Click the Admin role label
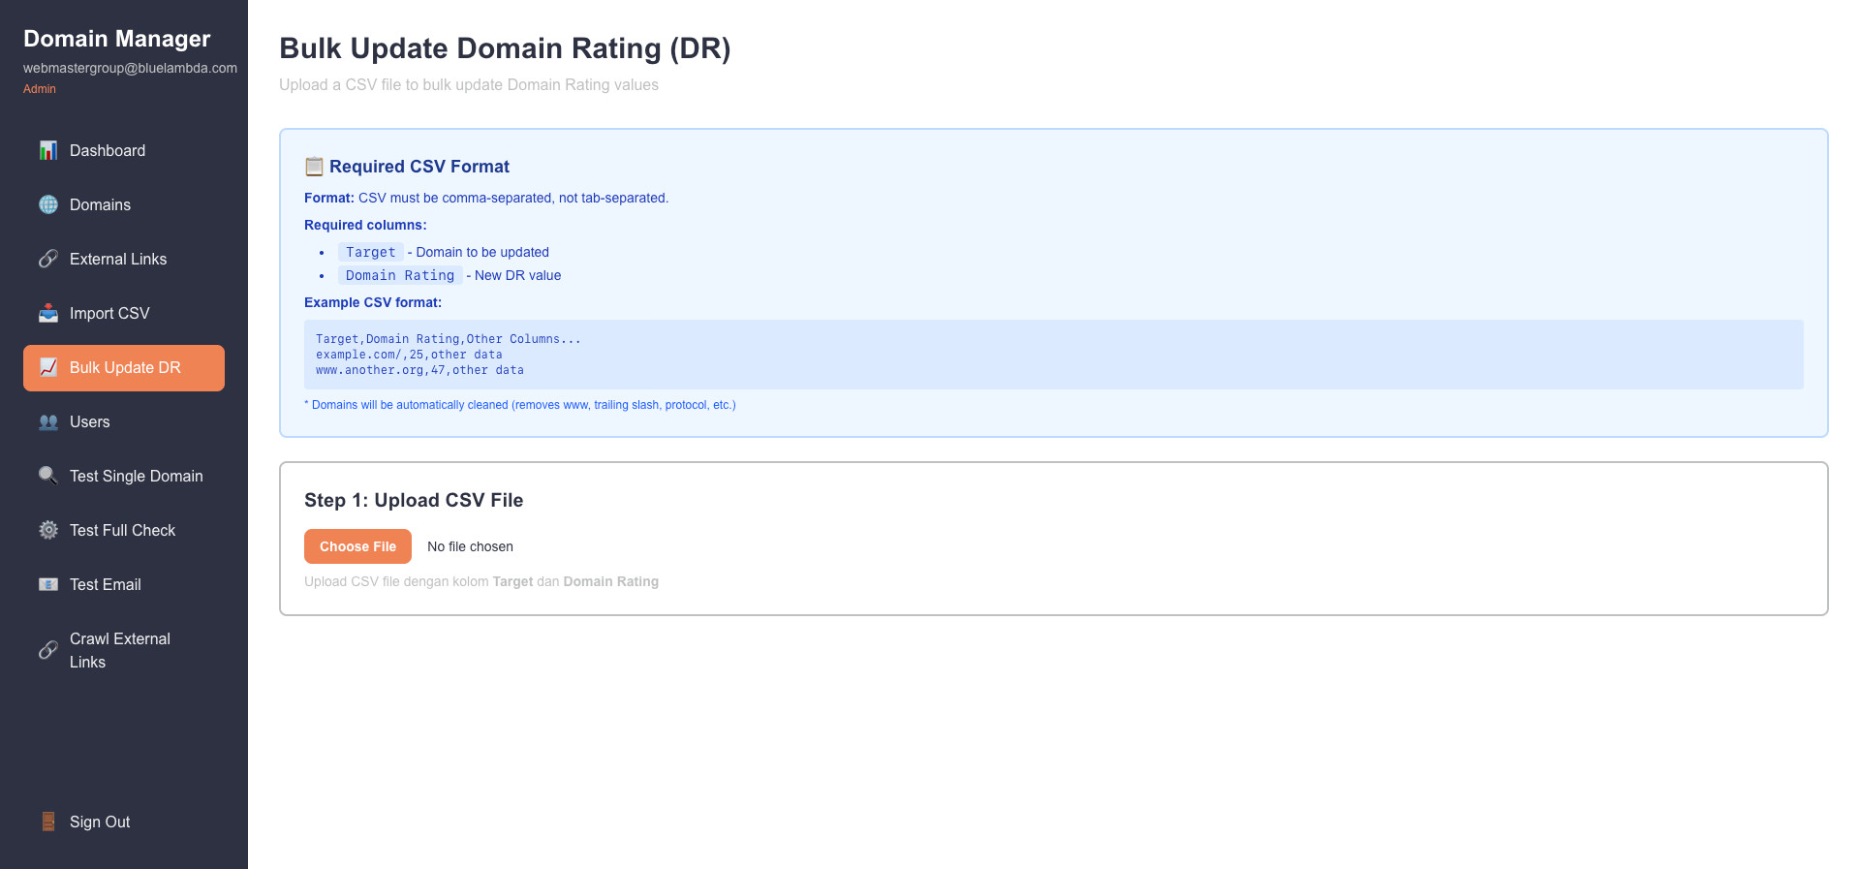Image resolution: width=1860 pixels, height=869 pixels. (x=40, y=89)
